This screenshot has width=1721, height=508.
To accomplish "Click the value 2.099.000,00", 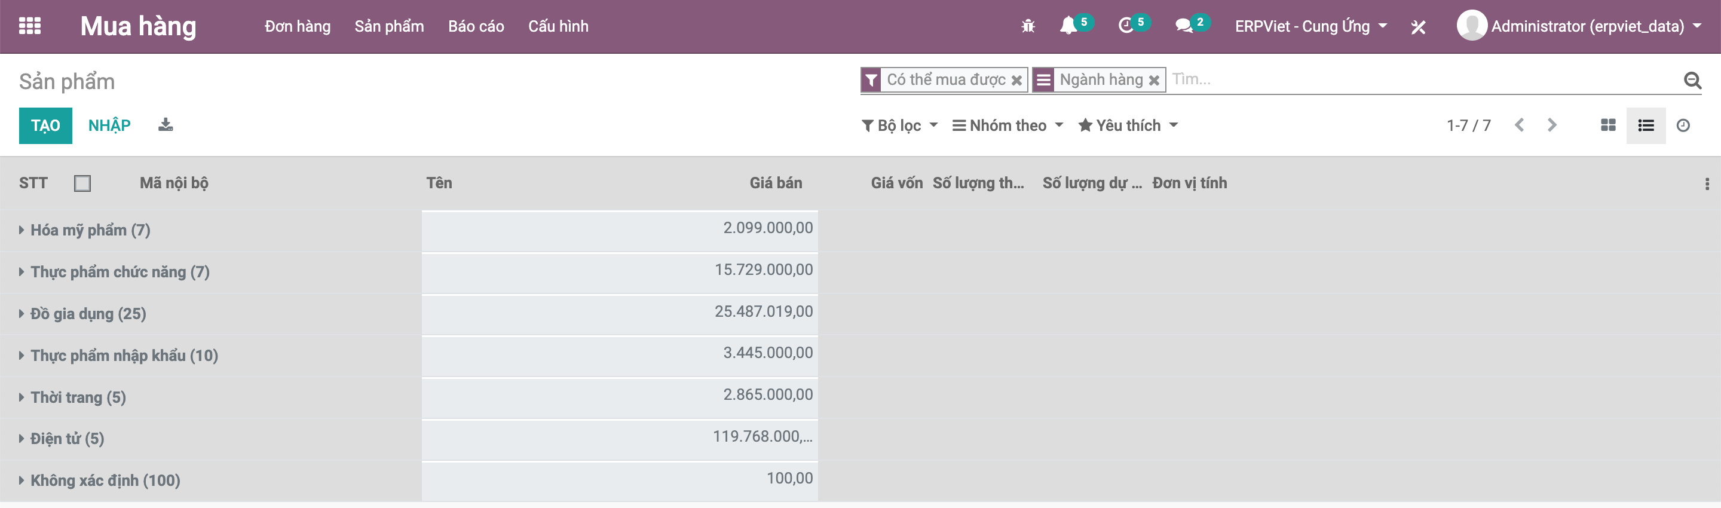I will 768,228.
